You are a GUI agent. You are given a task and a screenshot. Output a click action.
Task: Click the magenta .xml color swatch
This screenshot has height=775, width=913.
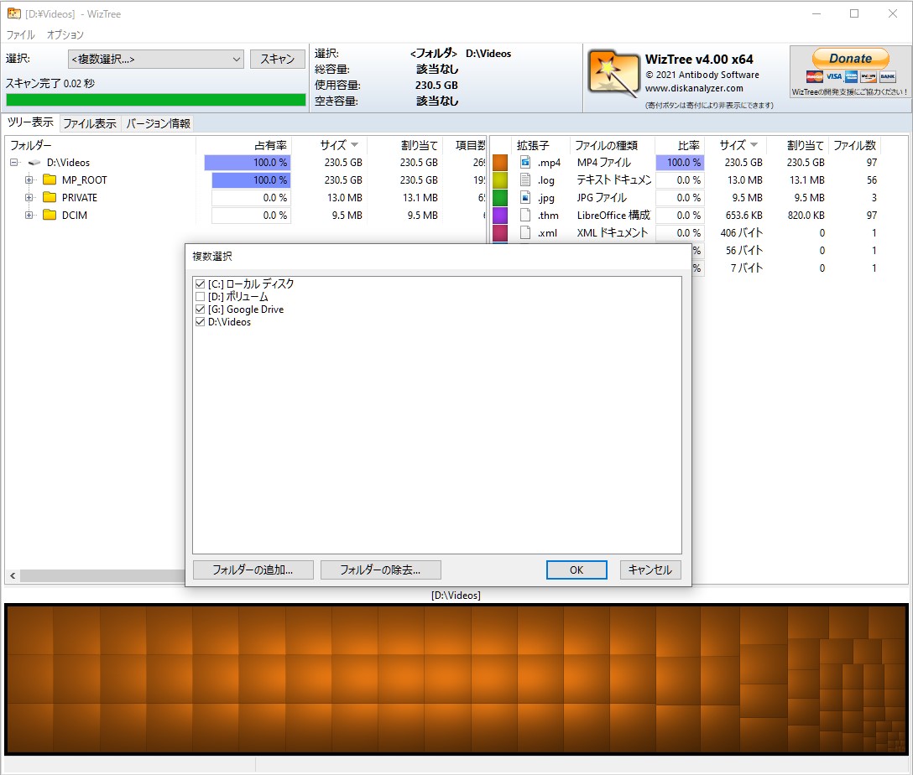click(500, 232)
